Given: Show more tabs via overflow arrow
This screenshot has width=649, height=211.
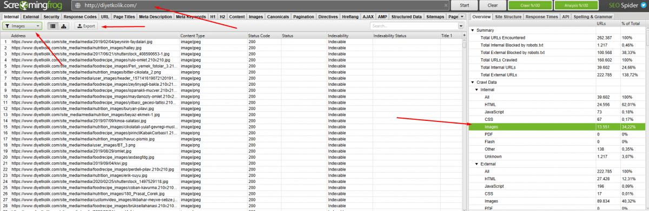Looking at the screenshot, I should (x=461, y=17).
